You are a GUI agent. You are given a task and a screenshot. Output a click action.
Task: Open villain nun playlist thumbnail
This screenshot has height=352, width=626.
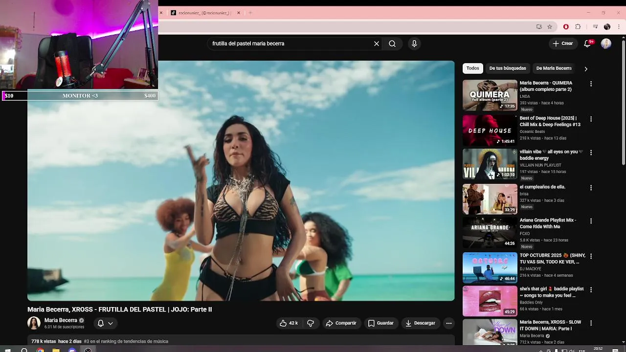coord(490,164)
